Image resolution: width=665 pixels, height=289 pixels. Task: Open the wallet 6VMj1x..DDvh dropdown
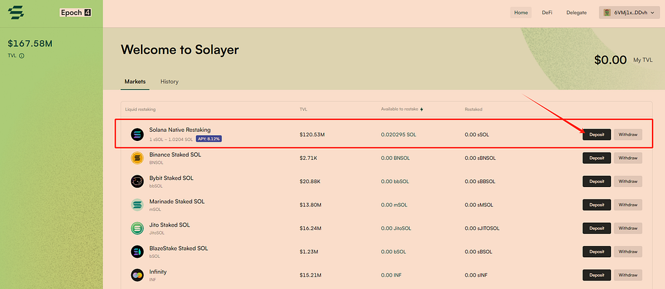click(629, 13)
